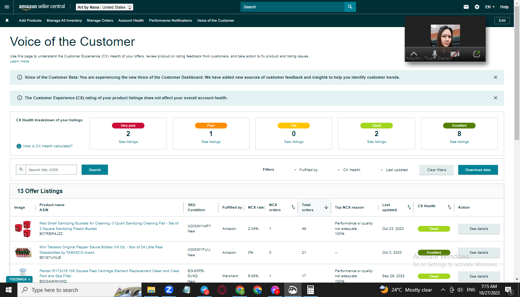Click the teal Search button

tap(95, 170)
